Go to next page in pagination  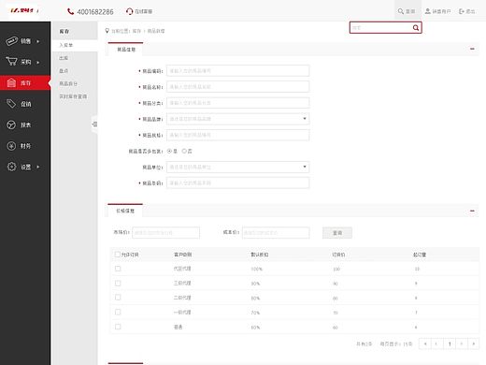[462, 343]
